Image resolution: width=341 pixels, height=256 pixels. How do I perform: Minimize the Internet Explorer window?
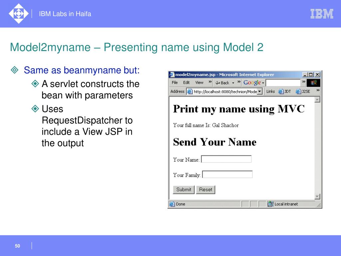305,74
